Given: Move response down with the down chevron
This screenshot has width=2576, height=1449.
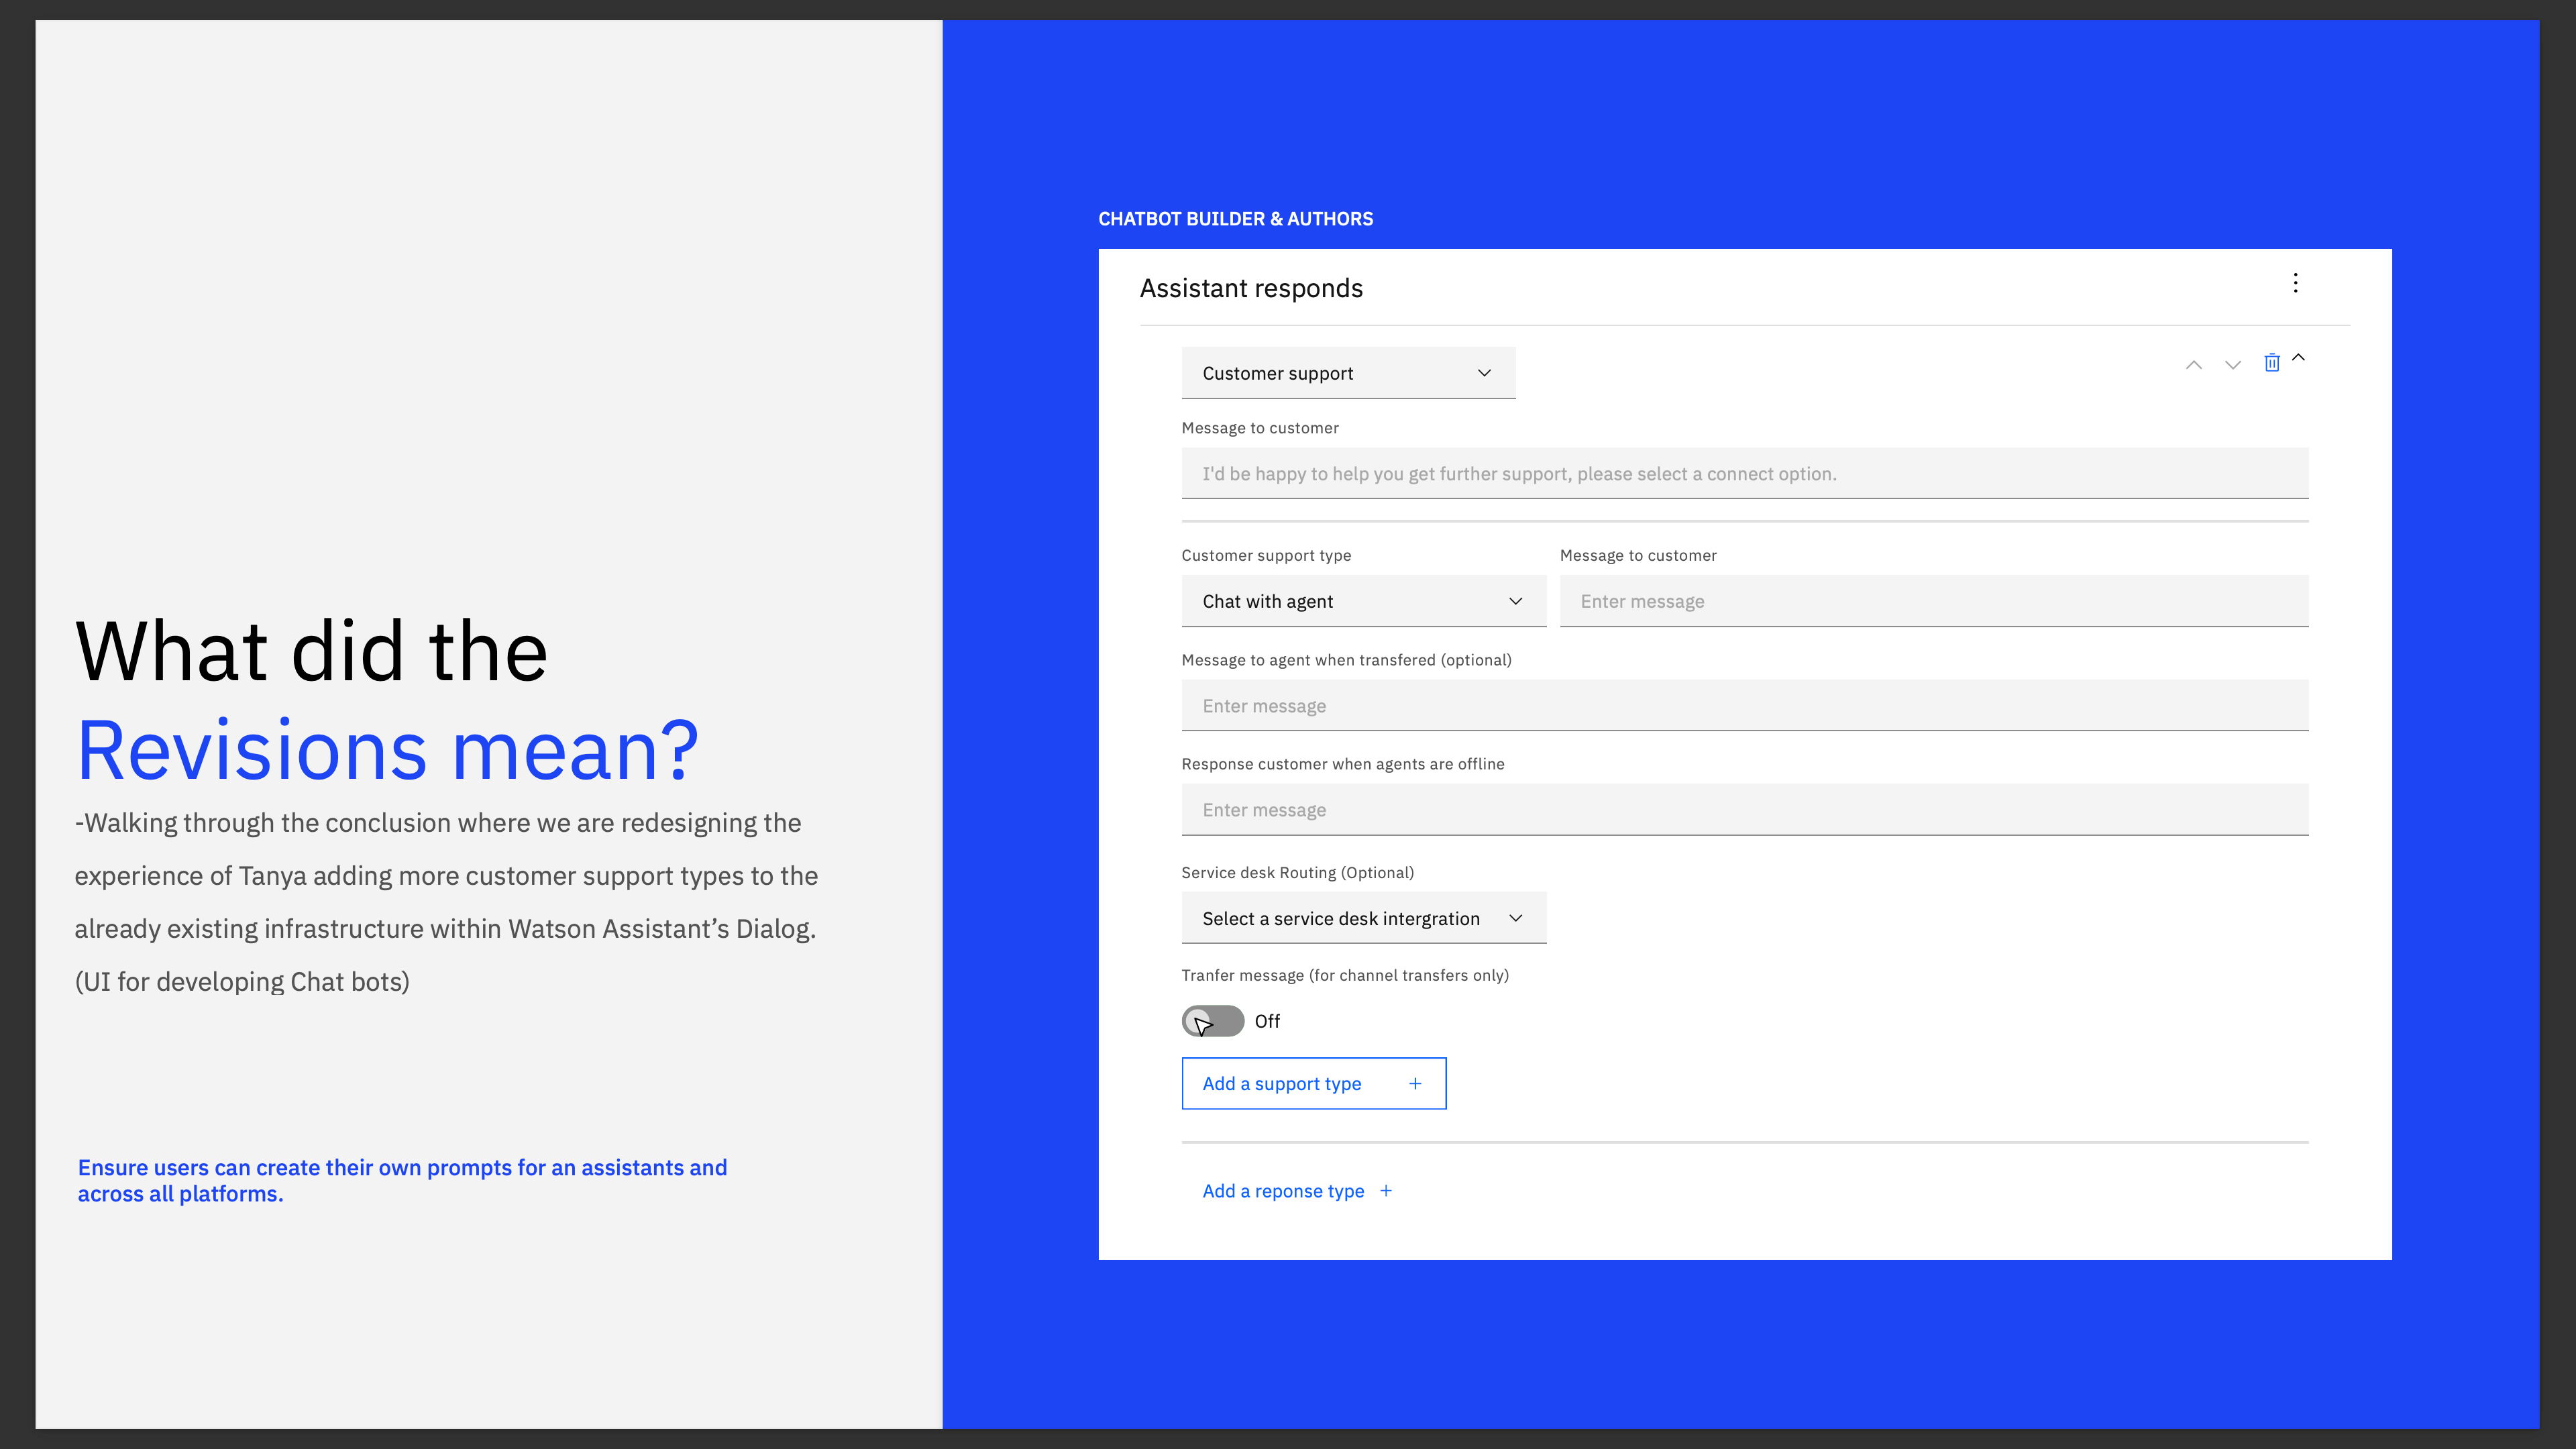Looking at the screenshot, I should 2233,365.
